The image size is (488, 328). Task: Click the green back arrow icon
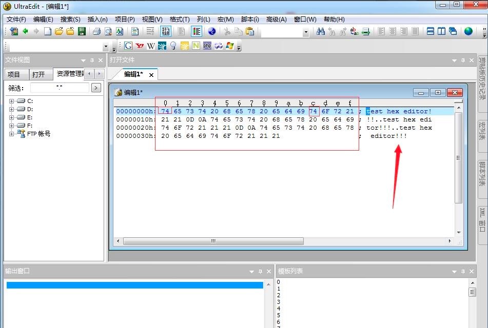point(25,31)
